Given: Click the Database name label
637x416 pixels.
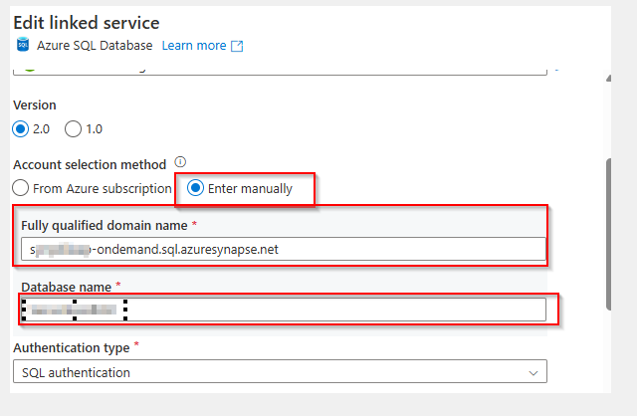Looking at the screenshot, I should click(x=67, y=288).
